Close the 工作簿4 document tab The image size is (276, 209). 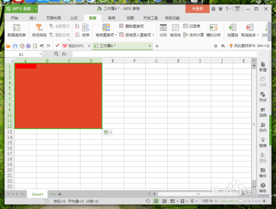150,46
